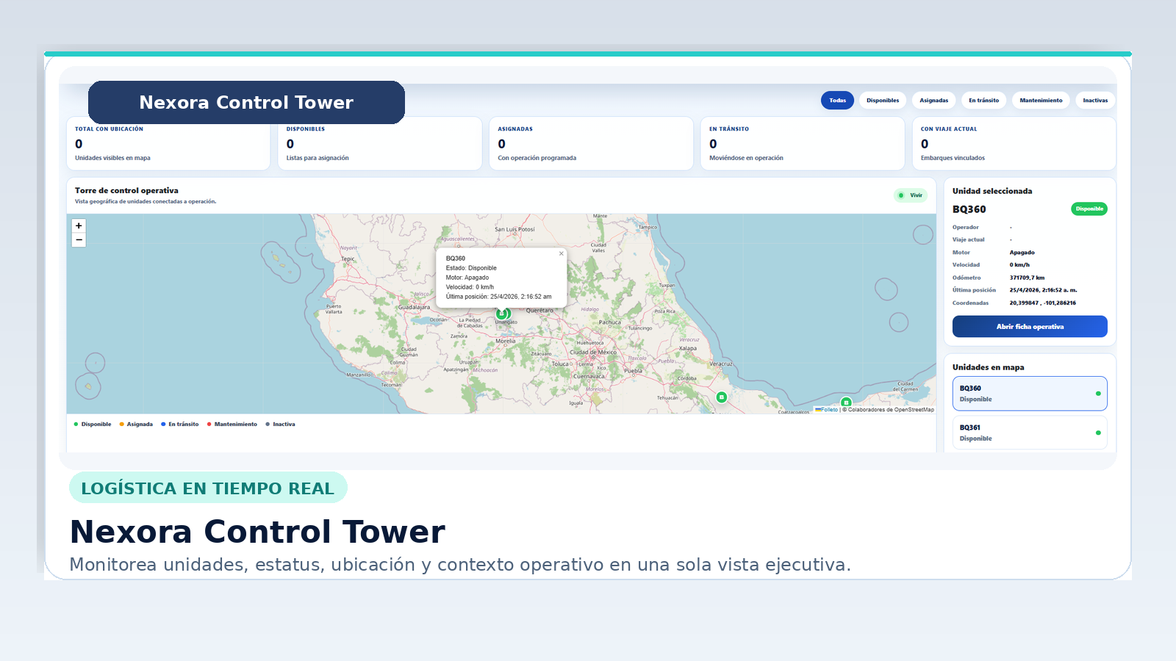1176x661 pixels.
Task: Open Abrir ficha operativa button
Action: click(1030, 327)
